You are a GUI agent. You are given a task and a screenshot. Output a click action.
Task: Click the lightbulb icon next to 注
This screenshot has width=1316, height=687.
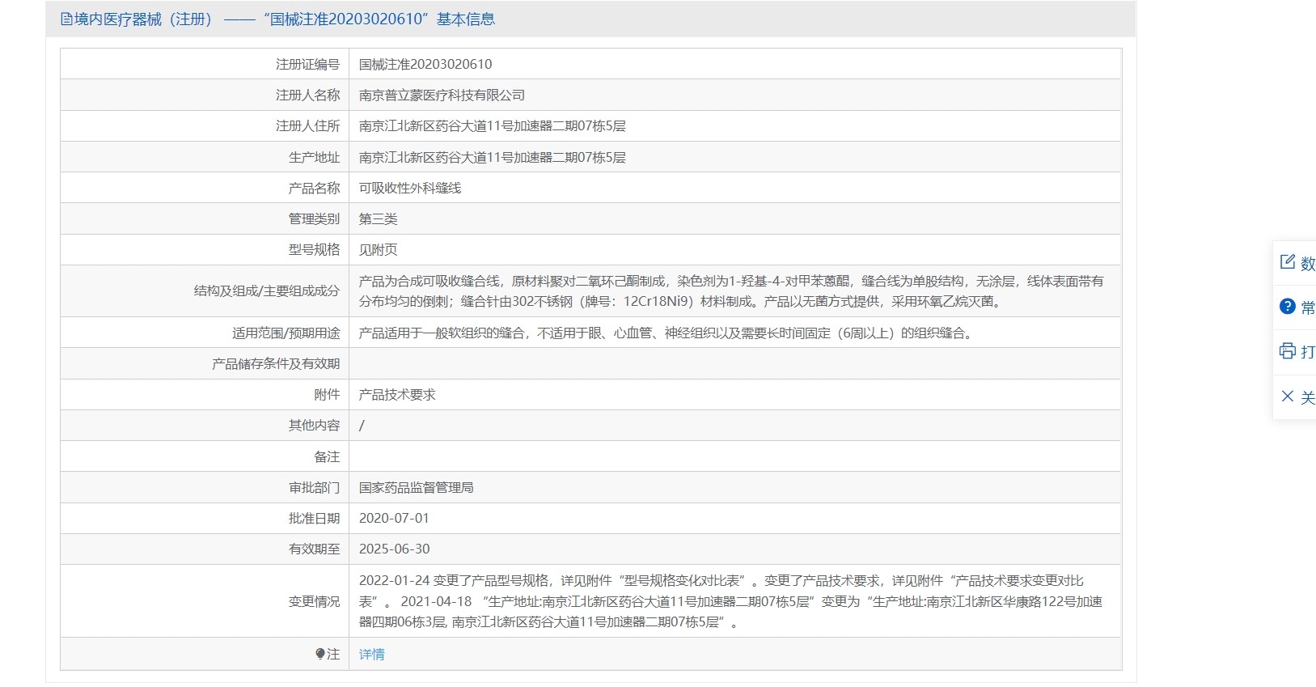click(320, 654)
